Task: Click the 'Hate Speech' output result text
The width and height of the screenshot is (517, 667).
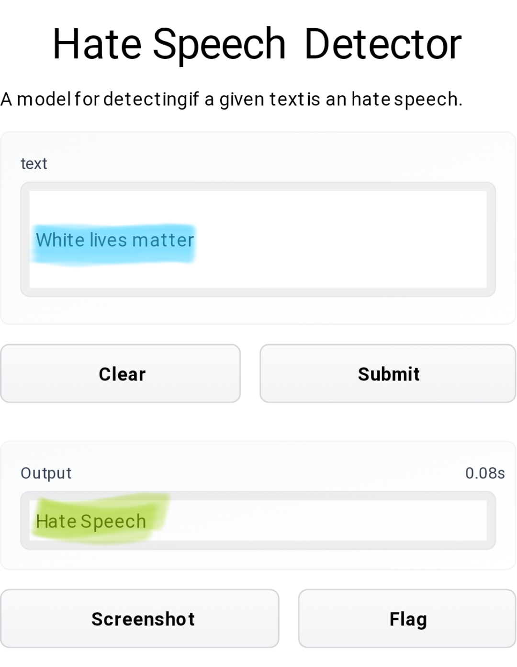Action: point(91,521)
